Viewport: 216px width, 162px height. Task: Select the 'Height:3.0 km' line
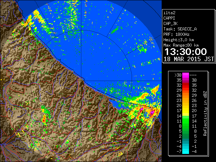coord(179,40)
